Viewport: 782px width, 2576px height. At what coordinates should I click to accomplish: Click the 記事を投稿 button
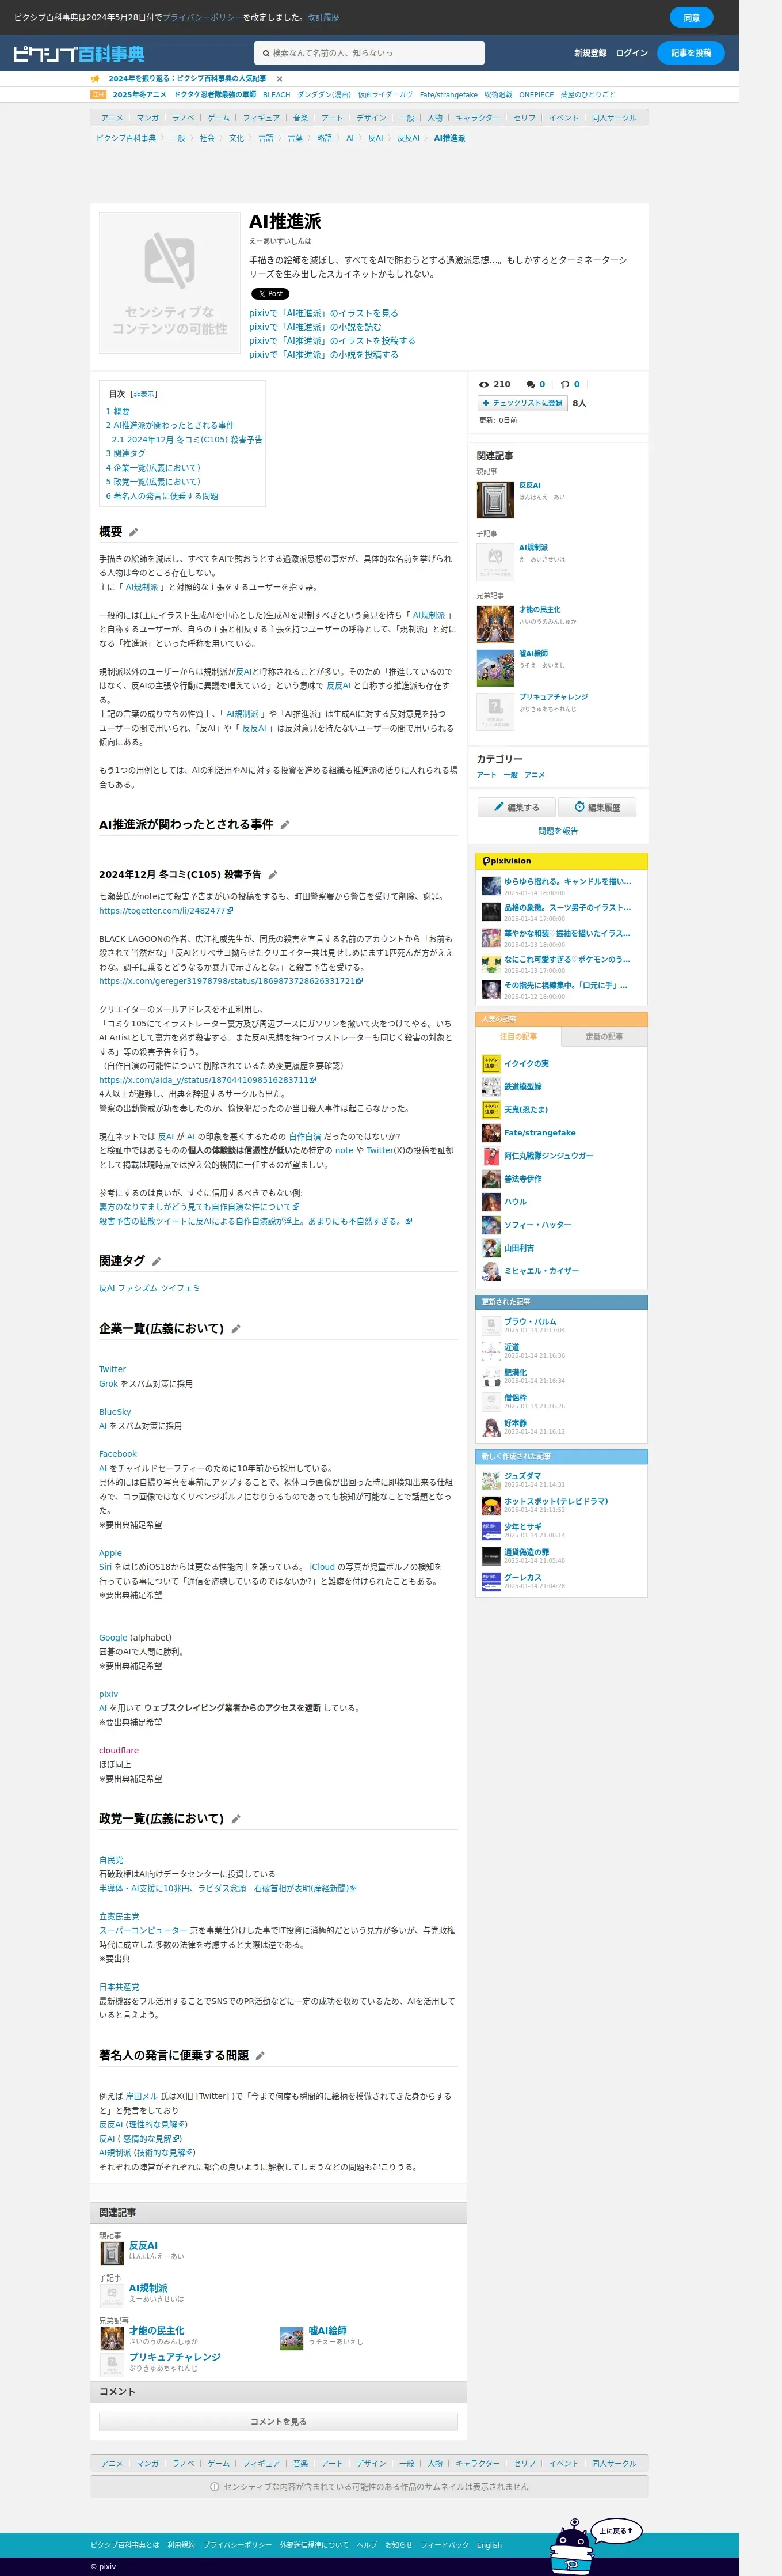click(691, 53)
